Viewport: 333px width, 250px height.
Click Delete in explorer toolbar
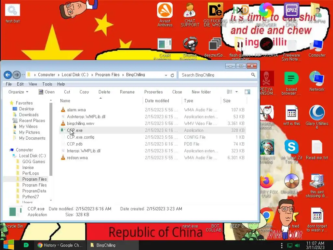coord(104,92)
